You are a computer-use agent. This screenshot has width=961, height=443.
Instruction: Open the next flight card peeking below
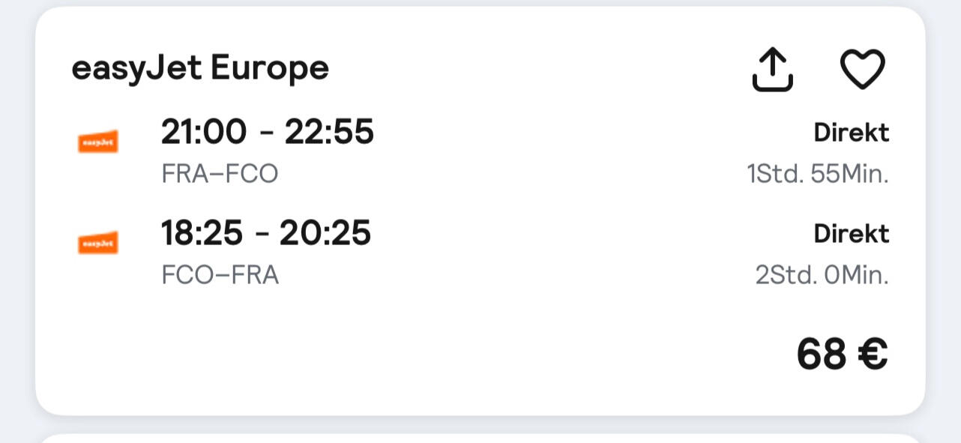480,438
